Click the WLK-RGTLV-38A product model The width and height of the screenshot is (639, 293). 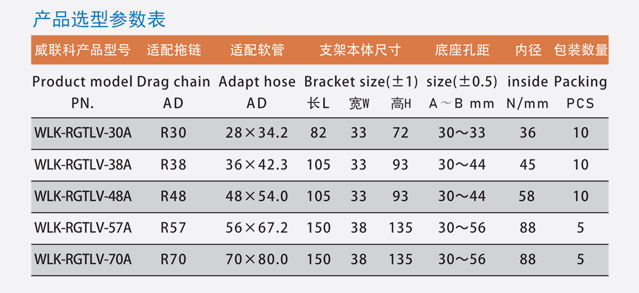(83, 165)
